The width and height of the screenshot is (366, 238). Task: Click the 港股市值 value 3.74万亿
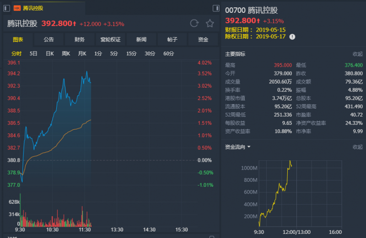282,98
